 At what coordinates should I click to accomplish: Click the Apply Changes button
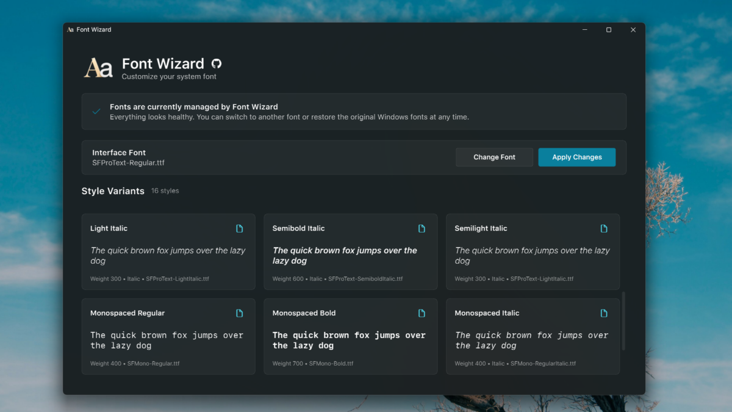[576, 157]
